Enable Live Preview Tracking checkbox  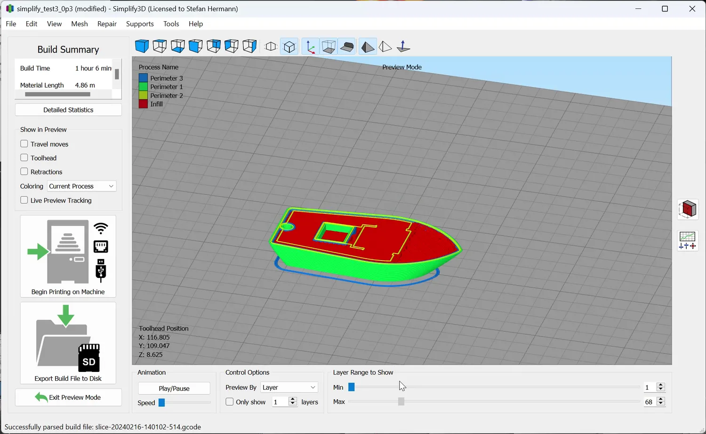(24, 200)
